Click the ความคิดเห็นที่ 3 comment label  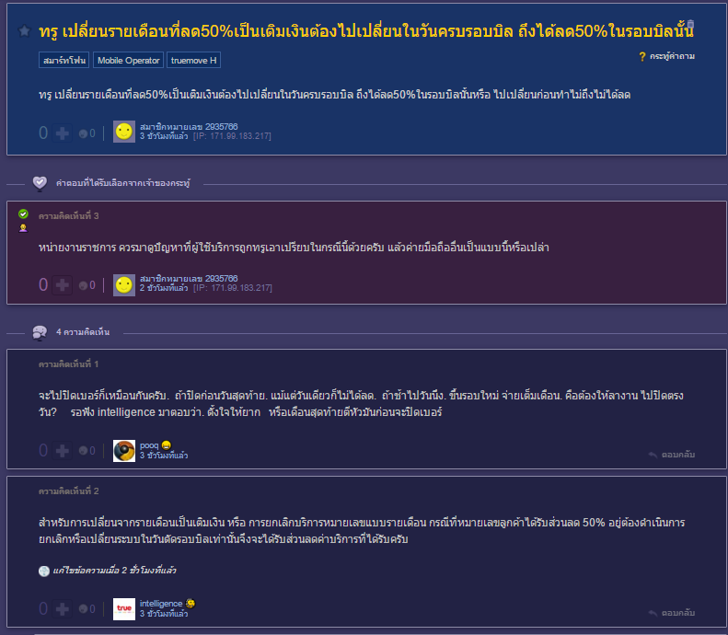tap(69, 216)
